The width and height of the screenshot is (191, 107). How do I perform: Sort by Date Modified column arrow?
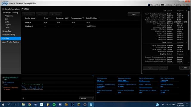pos(99,18)
